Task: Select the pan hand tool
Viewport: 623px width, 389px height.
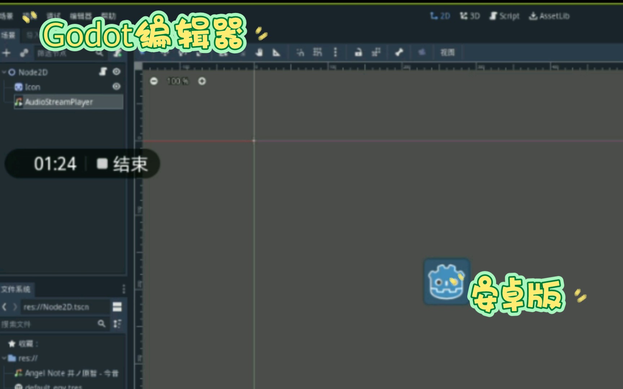Action: pos(259,53)
